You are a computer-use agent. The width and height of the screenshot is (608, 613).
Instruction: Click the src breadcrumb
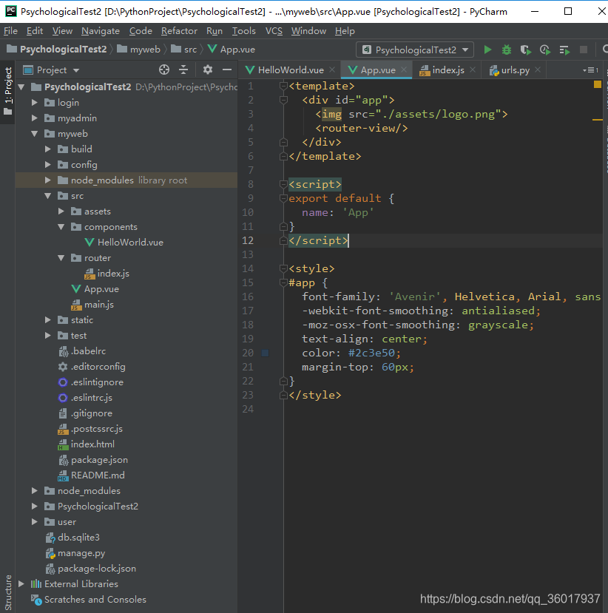184,50
